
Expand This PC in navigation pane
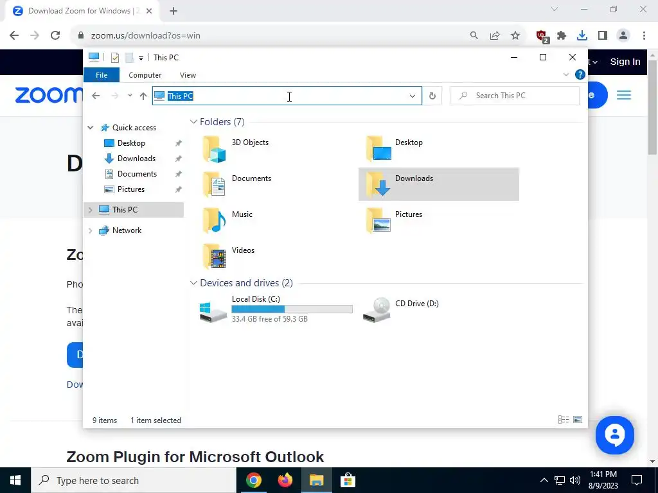pos(90,210)
